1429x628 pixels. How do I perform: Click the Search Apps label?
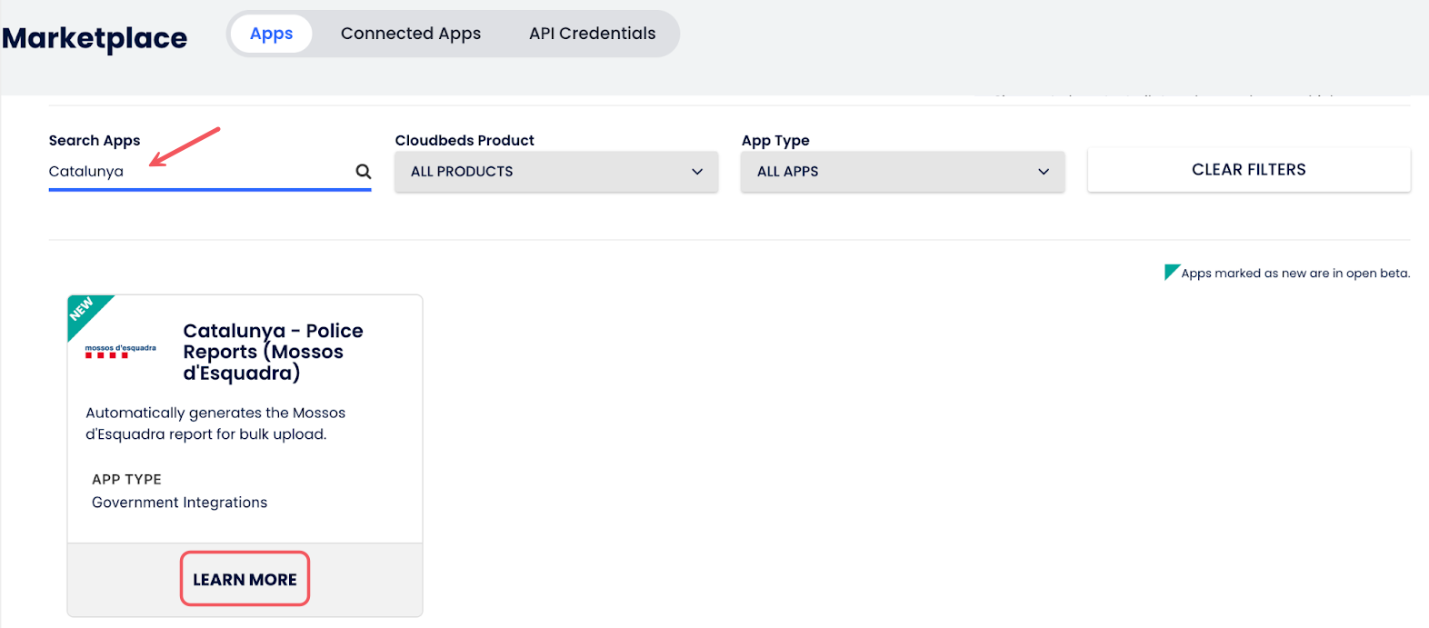pyautogui.click(x=95, y=140)
